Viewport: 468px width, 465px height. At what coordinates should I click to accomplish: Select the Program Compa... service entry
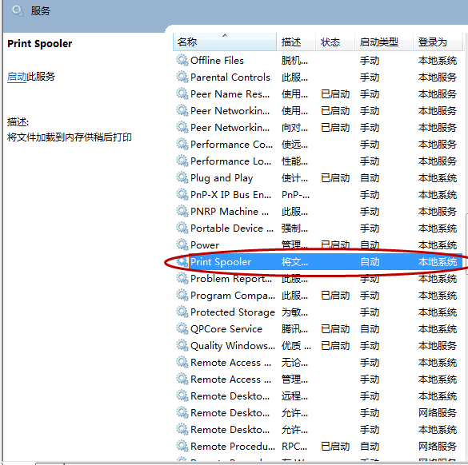[x=318, y=296]
